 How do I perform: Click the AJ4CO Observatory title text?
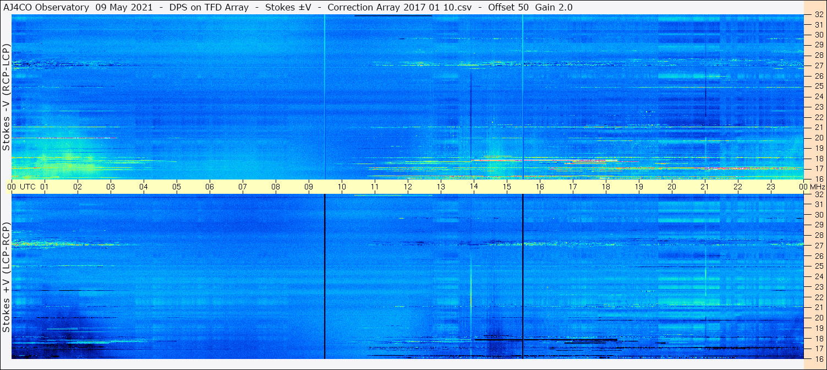click(x=45, y=7)
